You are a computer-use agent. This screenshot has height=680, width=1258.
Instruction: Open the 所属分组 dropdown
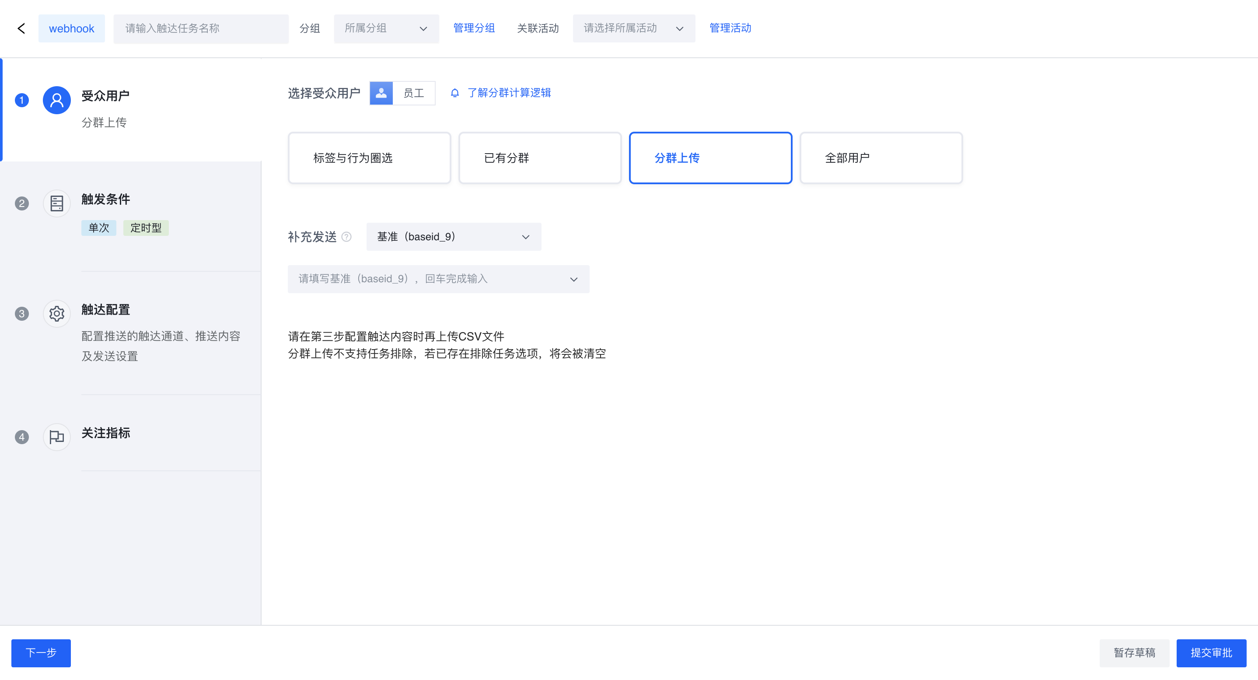click(386, 28)
